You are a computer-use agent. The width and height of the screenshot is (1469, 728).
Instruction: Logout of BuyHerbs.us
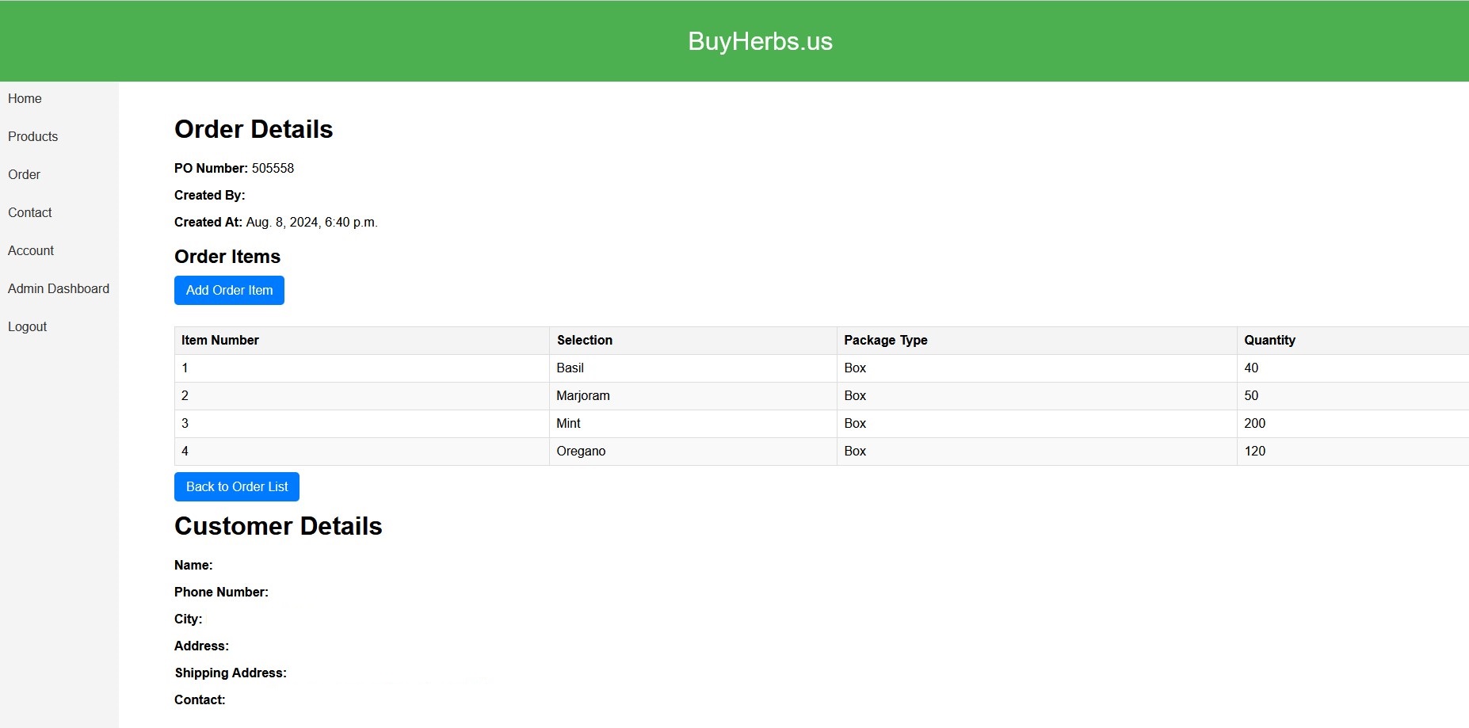click(x=27, y=326)
